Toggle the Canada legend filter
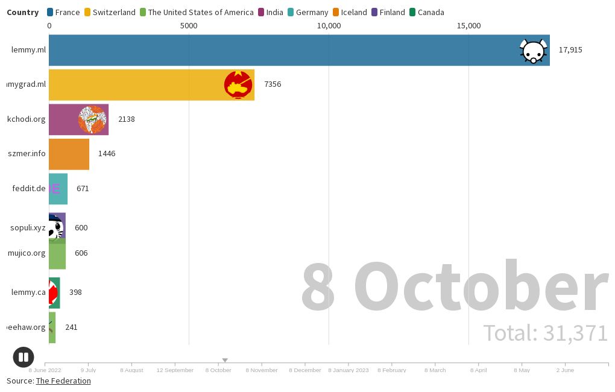The image size is (615, 392). coord(427,12)
